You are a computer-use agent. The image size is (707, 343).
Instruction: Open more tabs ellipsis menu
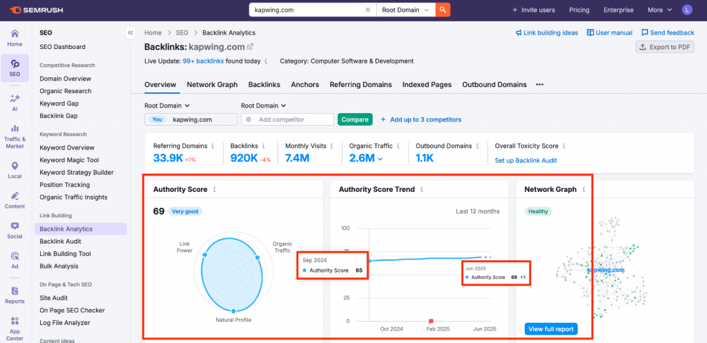540,84
